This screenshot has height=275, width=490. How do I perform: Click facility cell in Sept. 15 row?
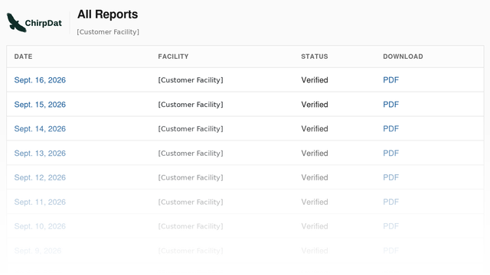click(x=191, y=105)
